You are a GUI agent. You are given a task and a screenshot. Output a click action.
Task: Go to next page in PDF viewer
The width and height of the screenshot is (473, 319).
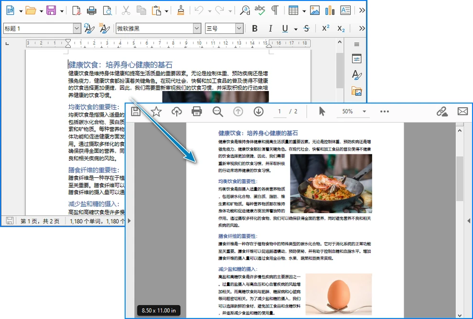pyautogui.click(x=258, y=111)
